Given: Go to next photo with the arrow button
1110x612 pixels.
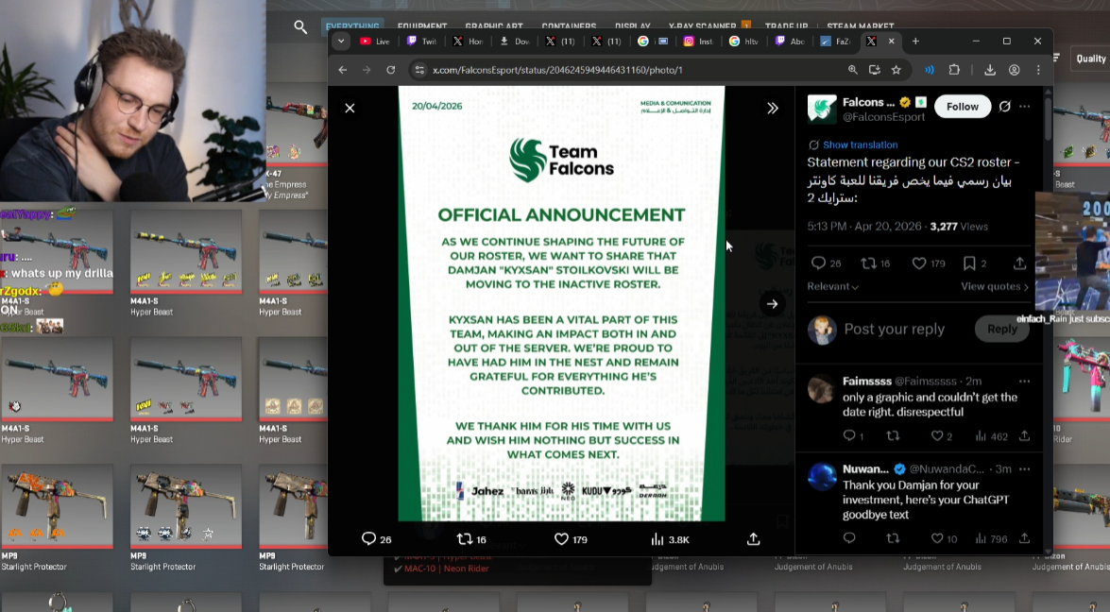Looking at the screenshot, I should pyautogui.click(x=773, y=304).
